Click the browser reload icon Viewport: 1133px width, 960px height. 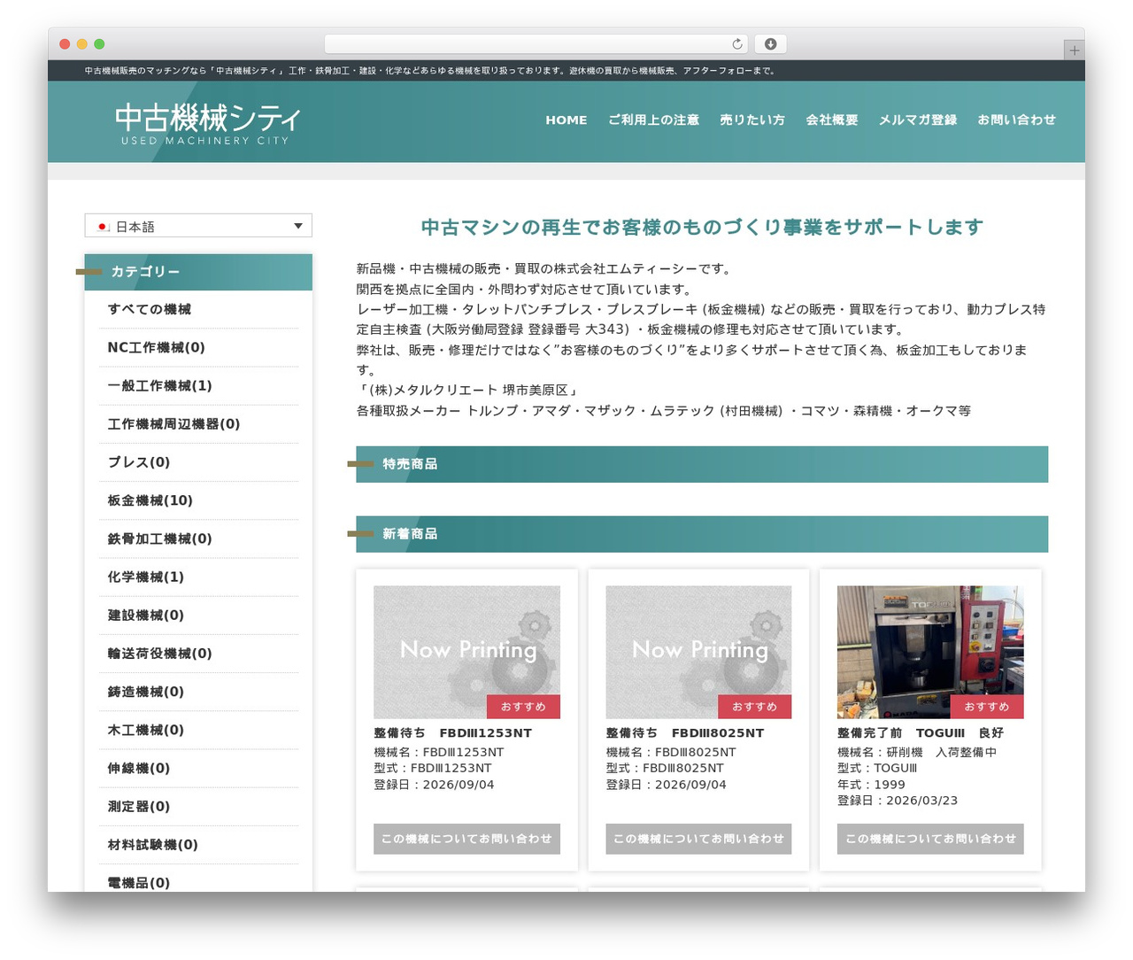pos(737,44)
